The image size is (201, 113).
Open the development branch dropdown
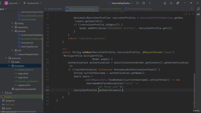coord(33,3)
